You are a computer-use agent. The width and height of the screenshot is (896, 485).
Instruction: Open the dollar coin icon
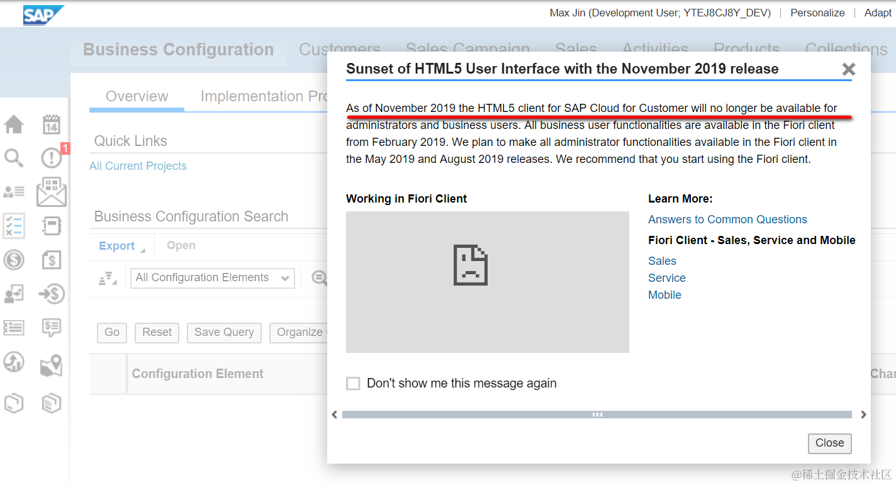pyautogui.click(x=14, y=259)
